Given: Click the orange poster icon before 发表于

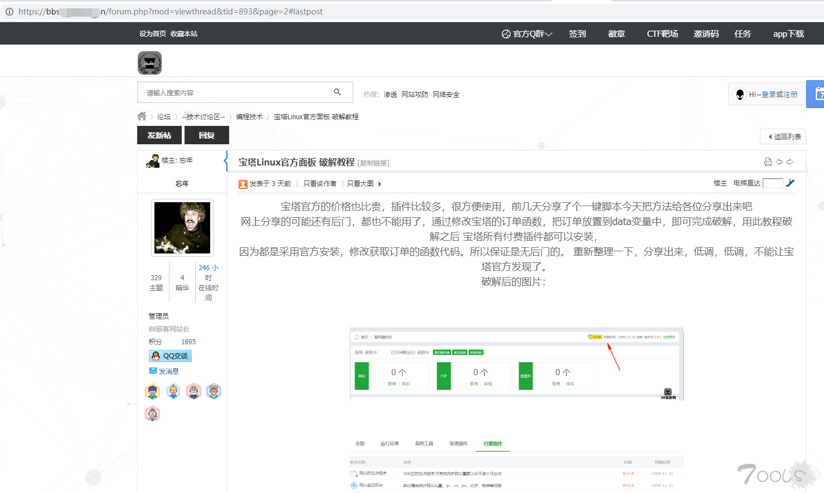Looking at the screenshot, I should pyautogui.click(x=243, y=184).
